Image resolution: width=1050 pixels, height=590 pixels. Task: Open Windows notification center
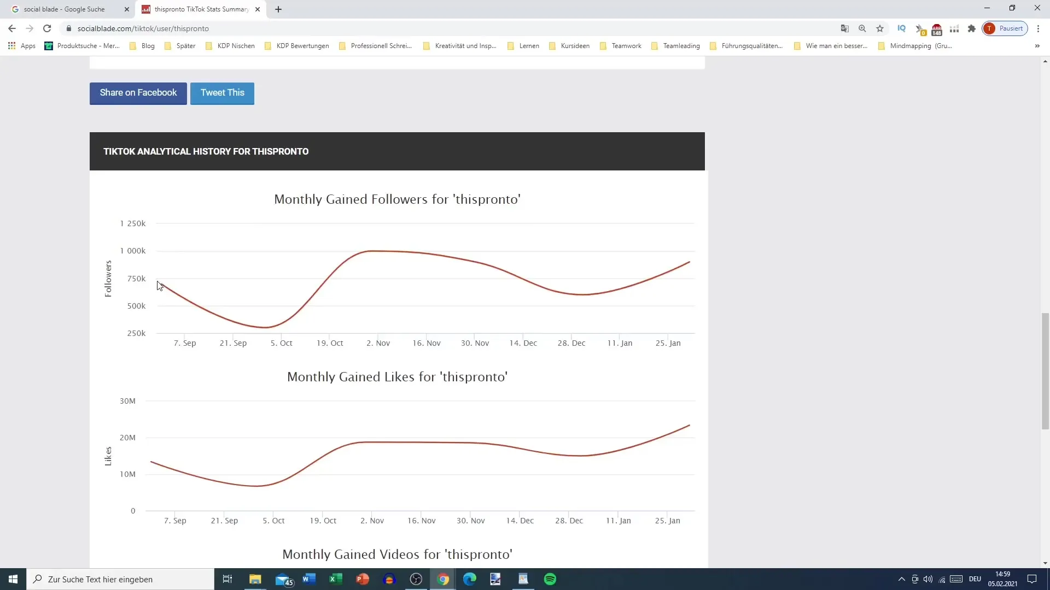coord(1032,579)
